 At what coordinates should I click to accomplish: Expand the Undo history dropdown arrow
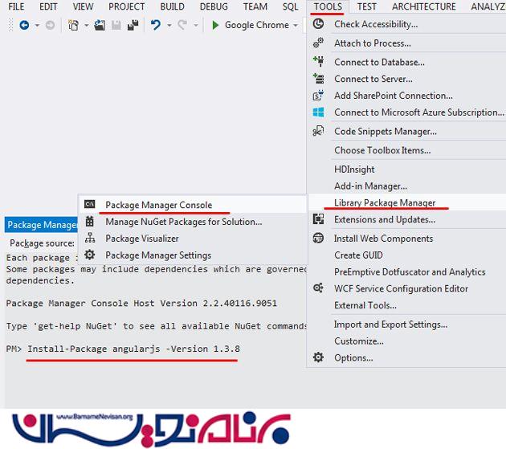[x=169, y=26]
